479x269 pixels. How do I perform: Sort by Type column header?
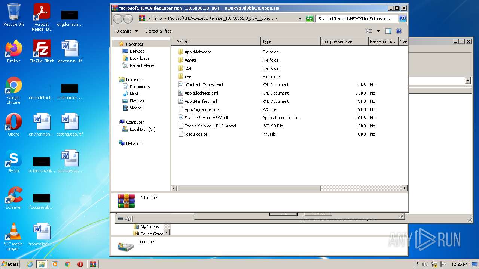tap(290, 41)
